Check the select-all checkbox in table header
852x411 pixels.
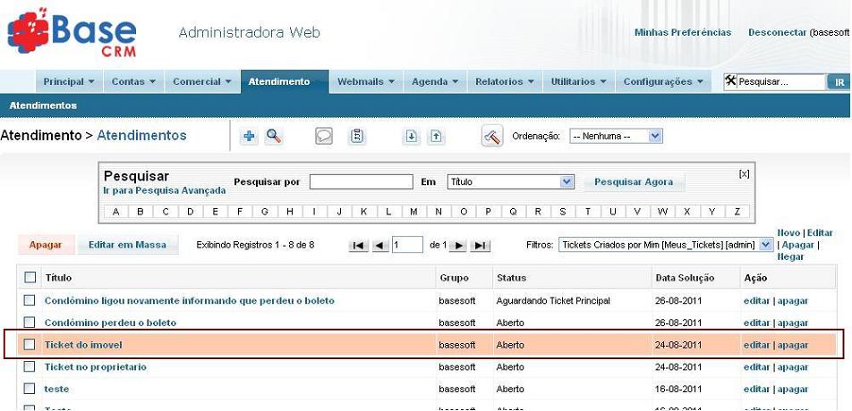pyautogui.click(x=30, y=278)
